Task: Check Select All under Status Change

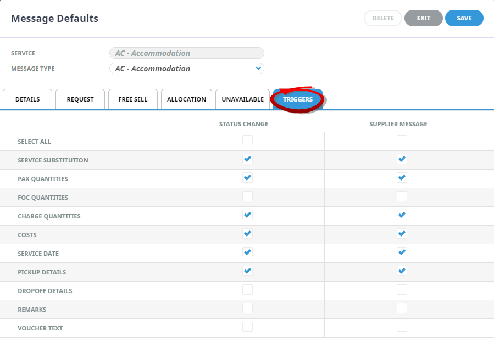Action: (x=248, y=140)
